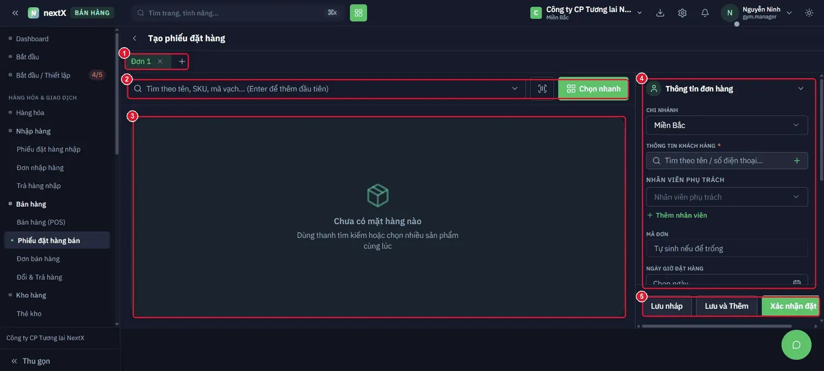Close the Đơn 1 tab
This screenshot has width=824, height=371.
tap(160, 62)
